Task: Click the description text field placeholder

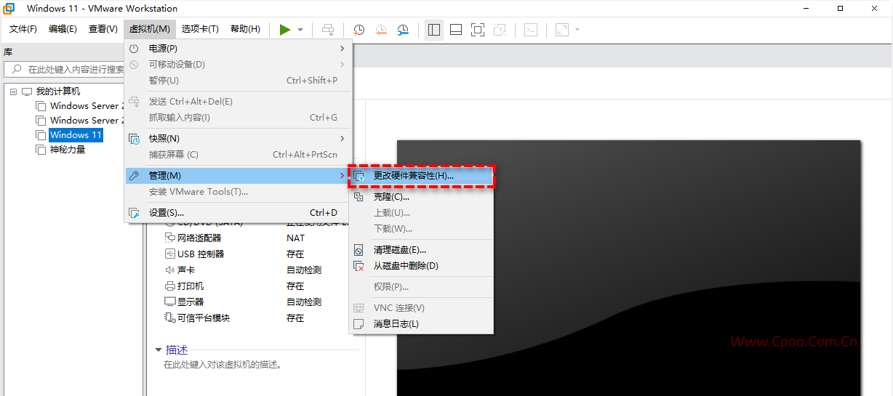Action: 223,365
